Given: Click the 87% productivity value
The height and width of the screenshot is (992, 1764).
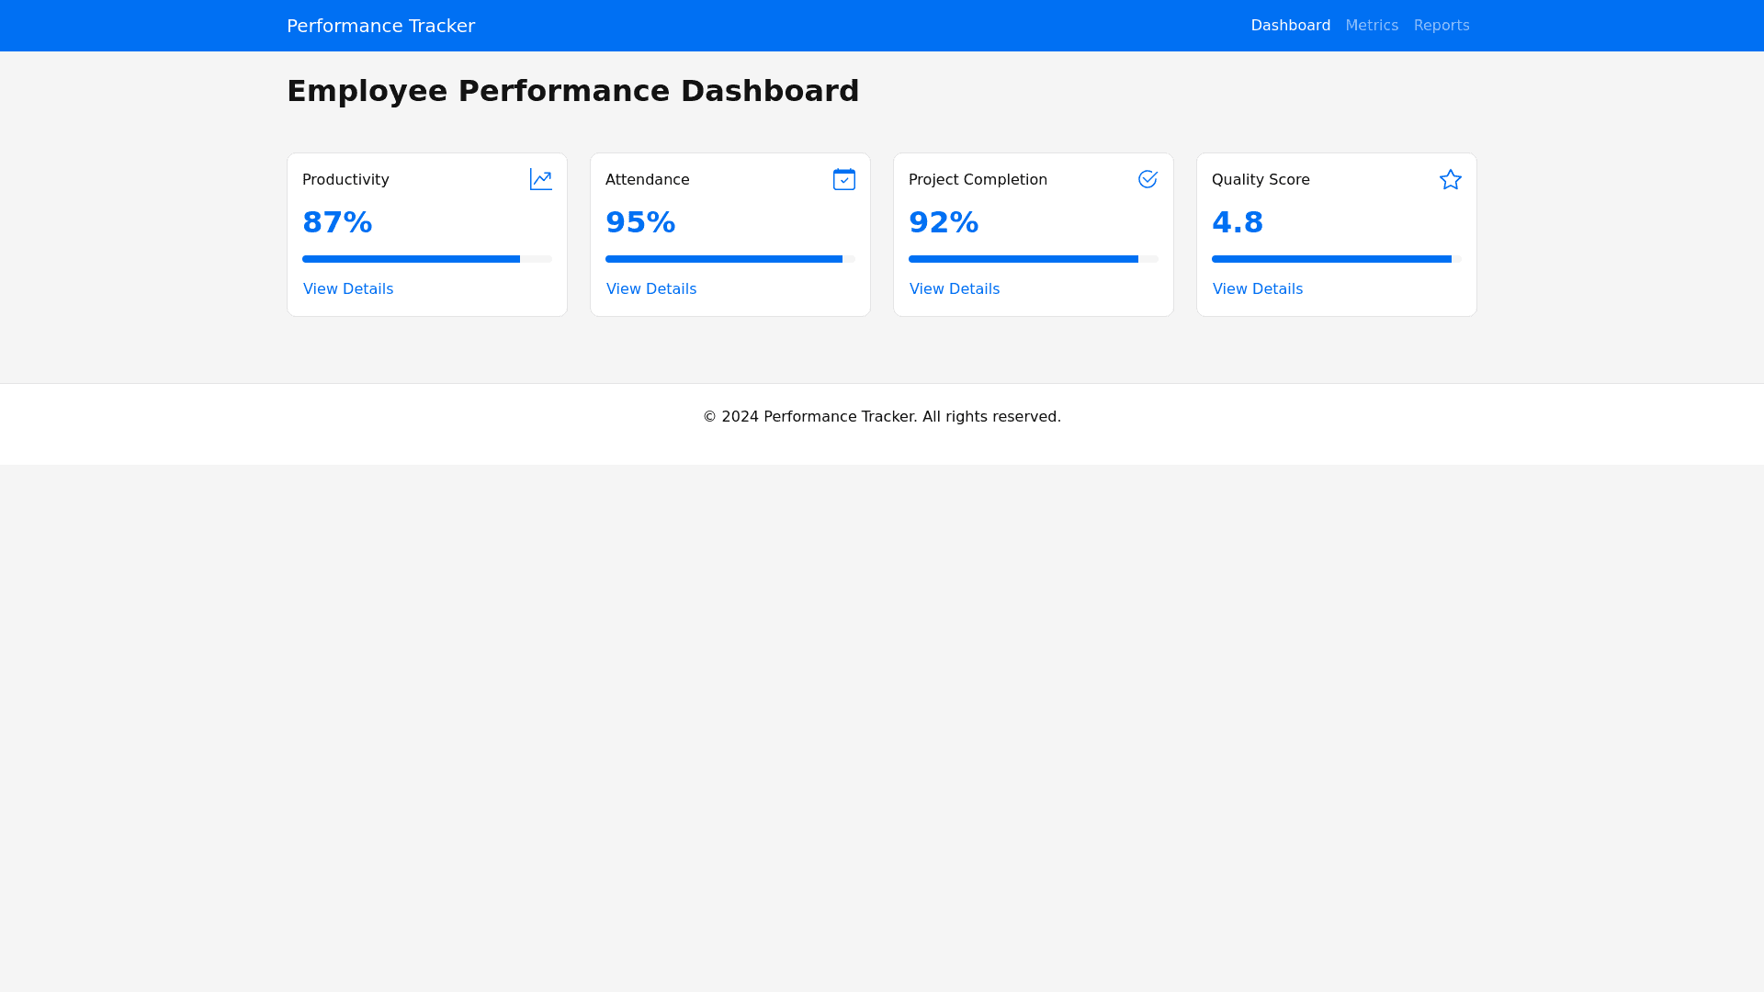Looking at the screenshot, I should coord(337,222).
